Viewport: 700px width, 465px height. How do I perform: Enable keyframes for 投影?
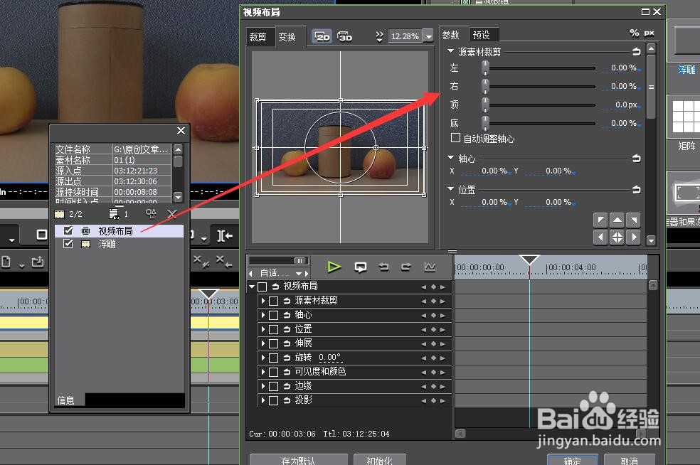click(x=274, y=401)
